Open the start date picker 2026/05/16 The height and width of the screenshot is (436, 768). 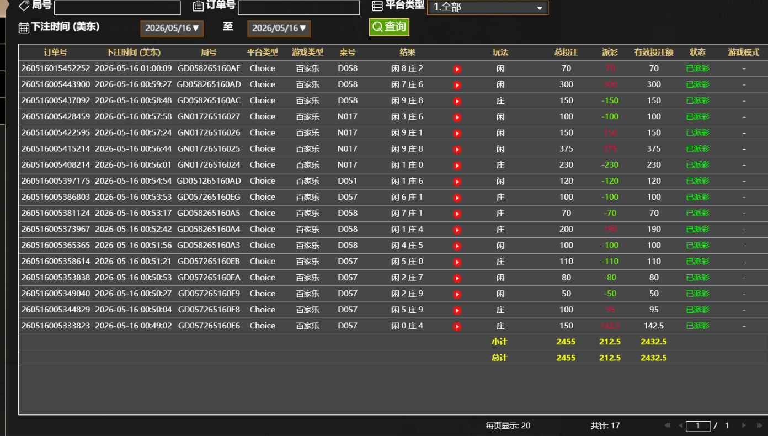(172, 28)
